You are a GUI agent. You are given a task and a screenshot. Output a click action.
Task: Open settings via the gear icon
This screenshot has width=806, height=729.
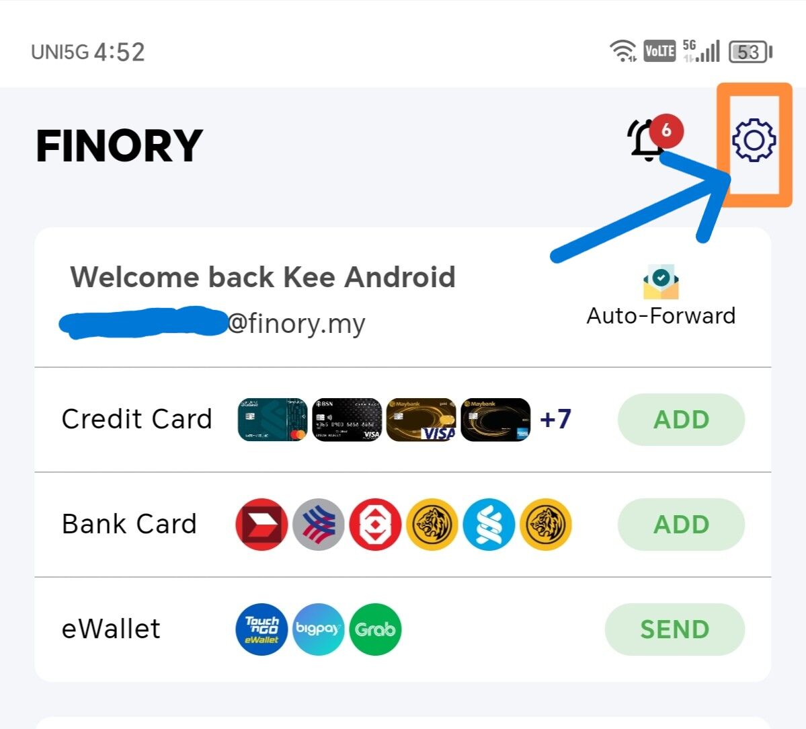coord(754,141)
